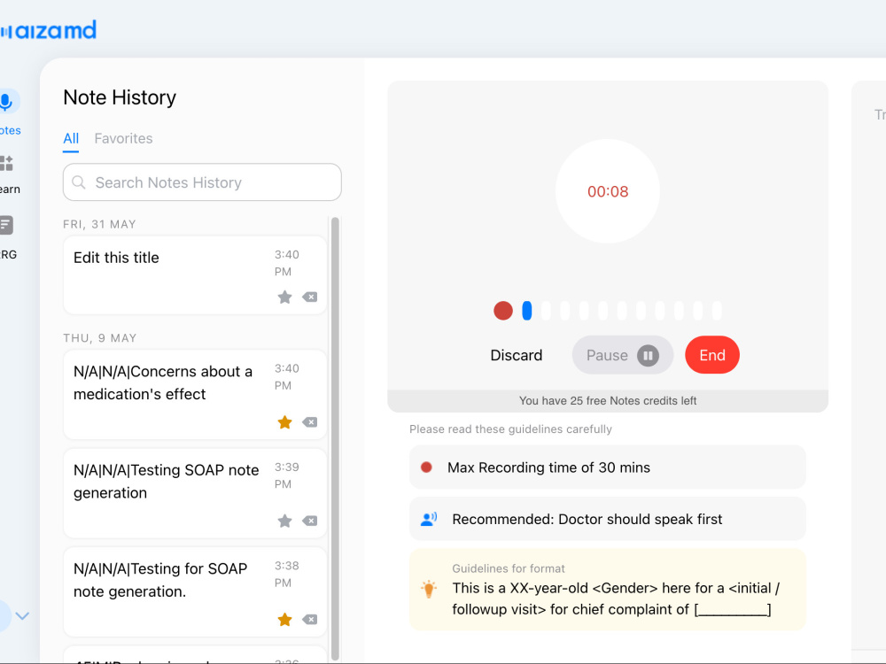Image resolution: width=886 pixels, height=664 pixels.
Task: Open 'N/A|N/A|Testing SOAP note generation' note
Action: click(195, 493)
